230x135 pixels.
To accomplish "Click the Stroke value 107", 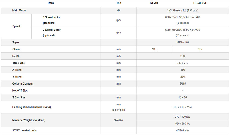I will [200, 49].
